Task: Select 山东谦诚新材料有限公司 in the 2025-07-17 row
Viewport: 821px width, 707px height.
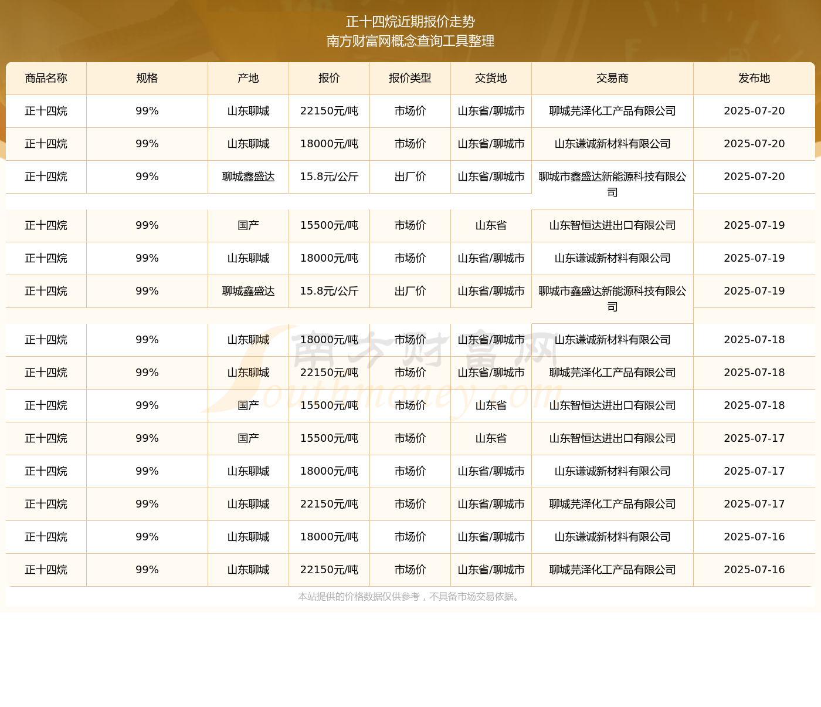Action: tap(613, 471)
